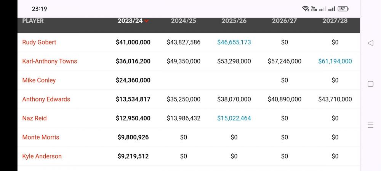This screenshot has height=171, width=381.
Task: Open recent apps via three-line icon
Action: click(370, 125)
